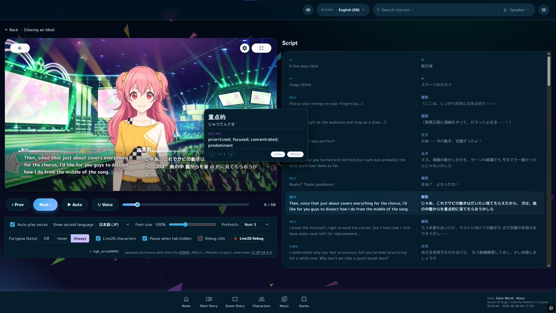Viewport: 556px width, 313px height.
Task: Click Japanese line 数日後
Action: [428, 66]
